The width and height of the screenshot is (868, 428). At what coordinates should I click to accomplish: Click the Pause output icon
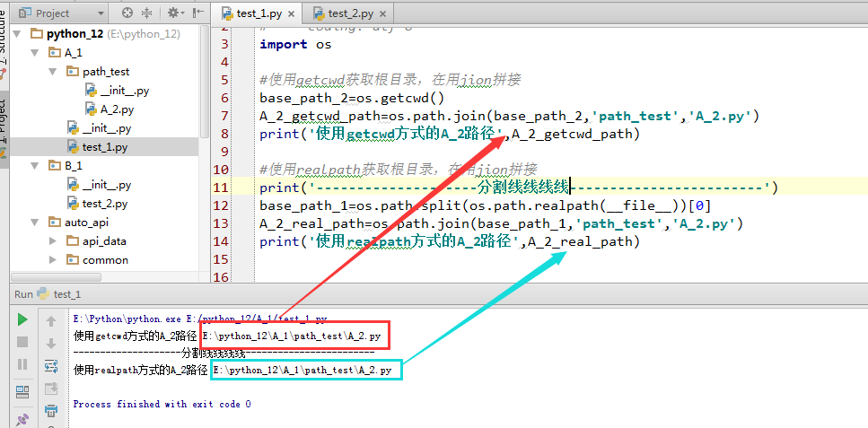[x=22, y=364]
